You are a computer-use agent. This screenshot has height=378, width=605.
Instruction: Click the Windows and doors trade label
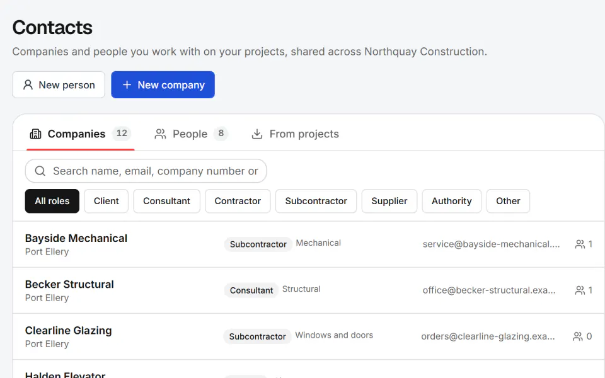pos(334,335)
